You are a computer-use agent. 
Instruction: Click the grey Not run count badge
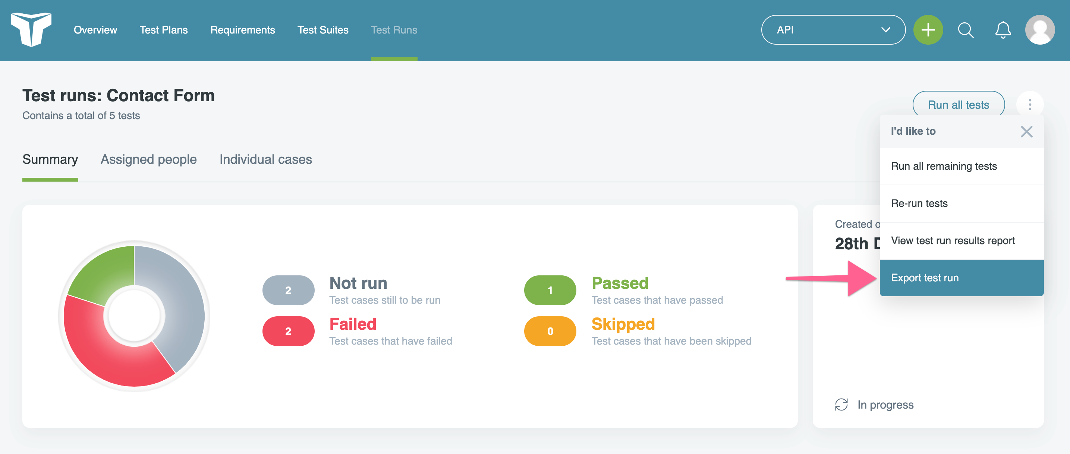pyautogui.click(x=288, y=290)
